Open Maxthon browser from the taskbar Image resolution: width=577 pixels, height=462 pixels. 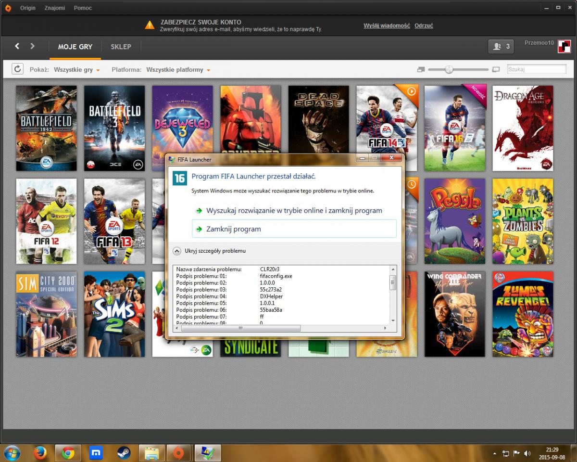96,453
